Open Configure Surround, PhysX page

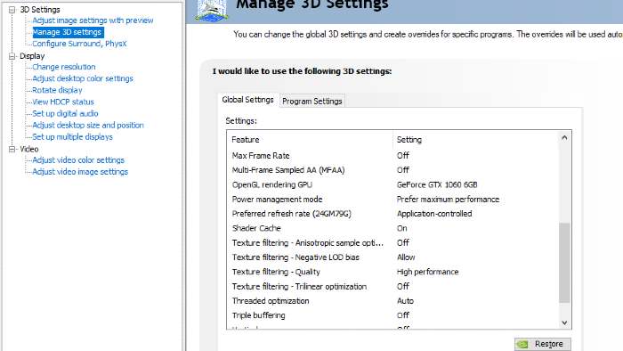[79, 44]
